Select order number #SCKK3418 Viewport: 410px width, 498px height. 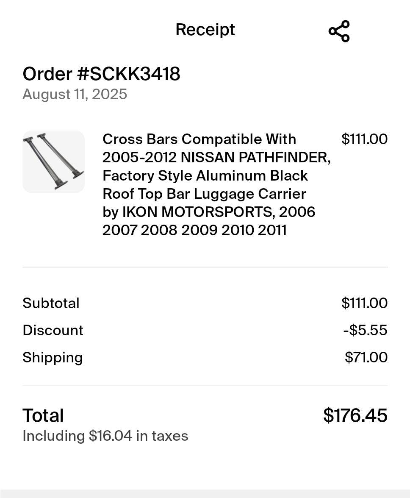[101, 74]
